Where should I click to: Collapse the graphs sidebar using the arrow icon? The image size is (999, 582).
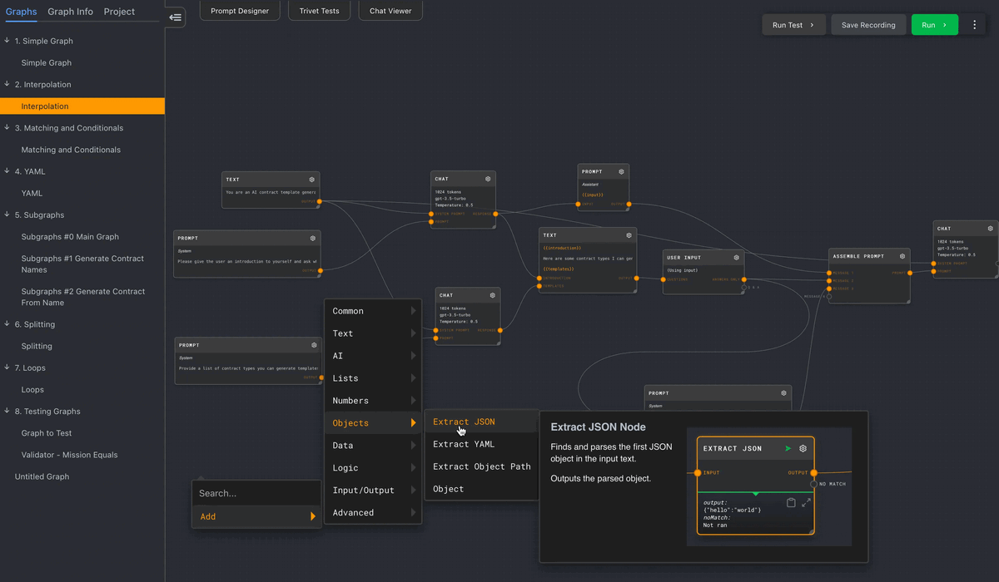(175, 17)
